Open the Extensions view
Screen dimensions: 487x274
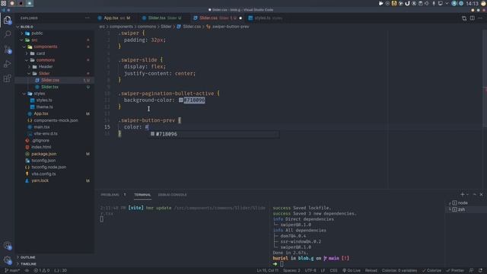tap(8, 78)
